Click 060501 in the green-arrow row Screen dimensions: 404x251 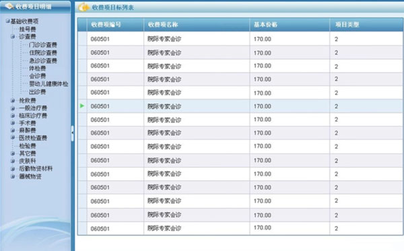tap(100, 106)
